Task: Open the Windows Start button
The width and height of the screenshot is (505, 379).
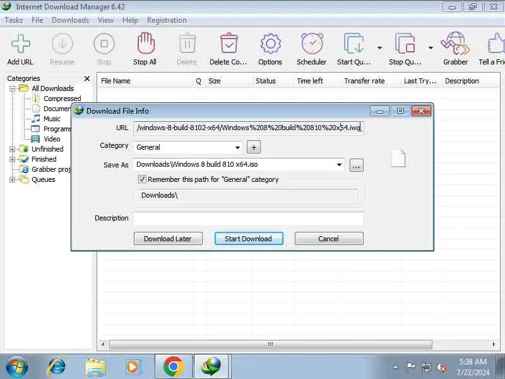Action: tap(17, 367)
